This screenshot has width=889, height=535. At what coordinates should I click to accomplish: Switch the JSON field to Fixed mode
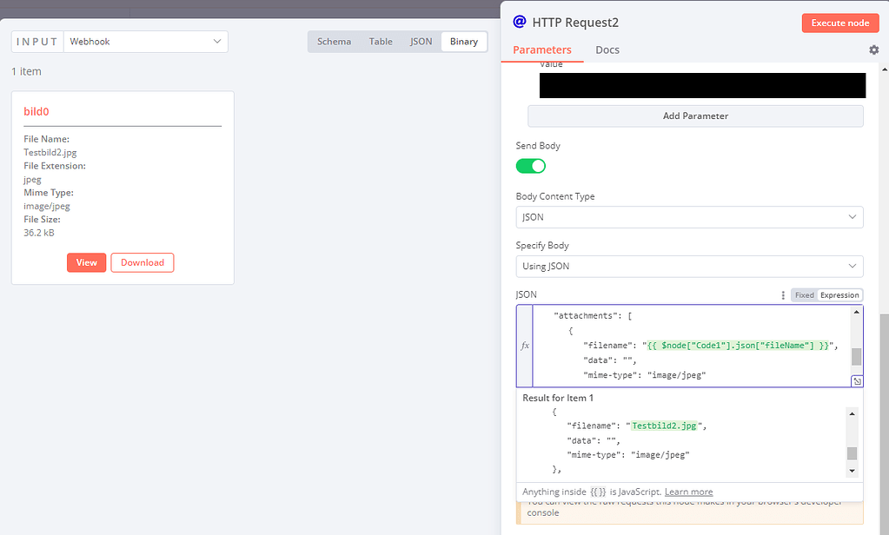pos(803,294)
